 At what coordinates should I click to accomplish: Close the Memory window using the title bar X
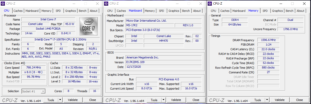tap(304, 4)
